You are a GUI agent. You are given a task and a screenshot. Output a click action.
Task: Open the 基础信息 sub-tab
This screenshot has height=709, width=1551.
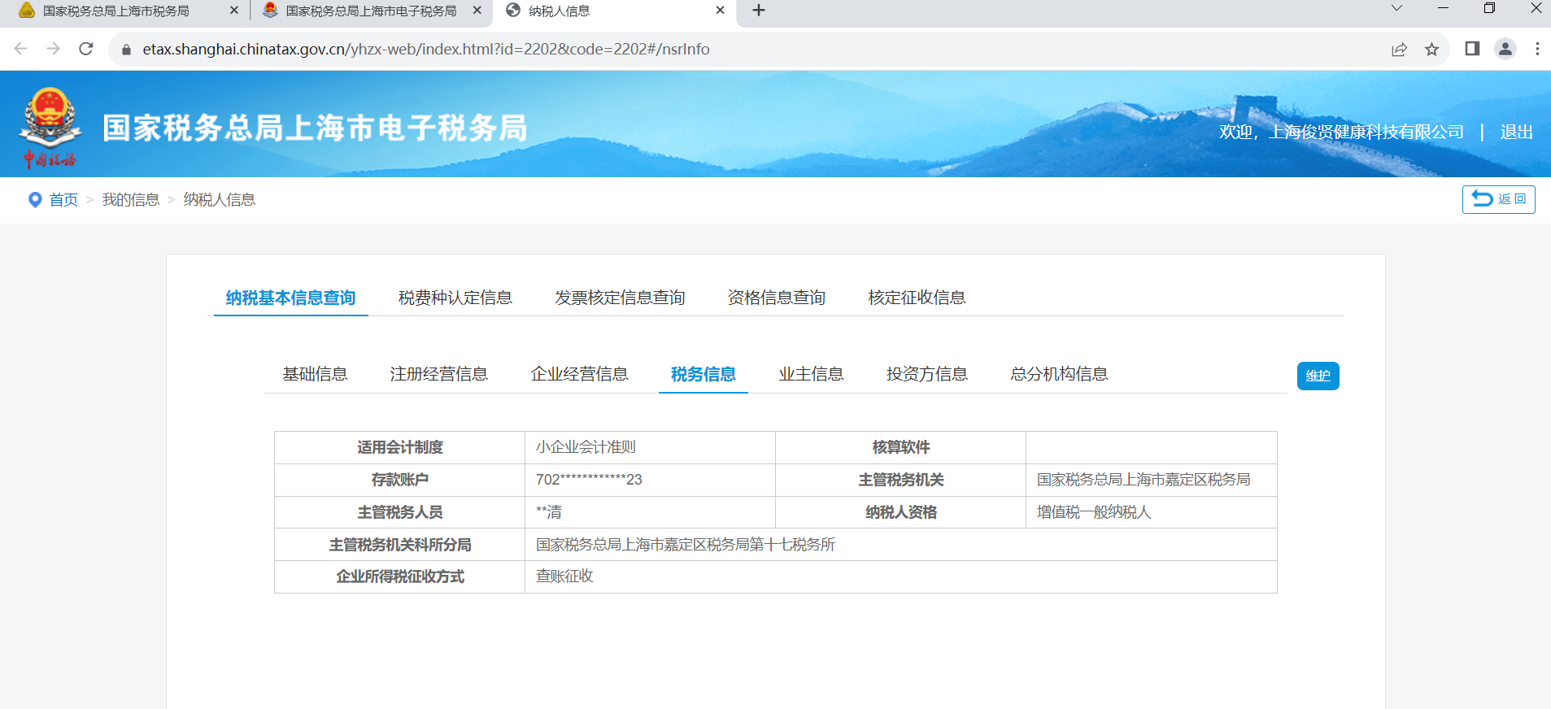click(x=315, y=374)
